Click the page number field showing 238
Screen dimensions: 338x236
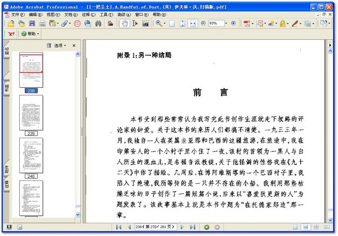point(155,227)
